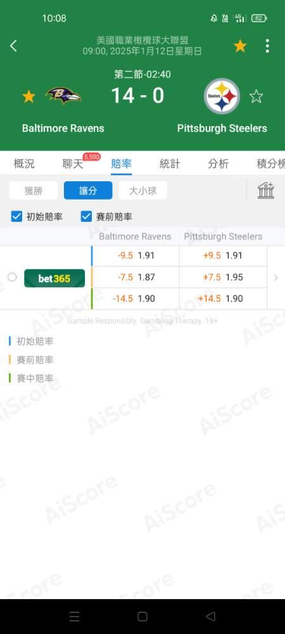The image size is (285, 634).
Task: Unfavorite the Baltimore Ravens star
Action: (x=28, y=96)
